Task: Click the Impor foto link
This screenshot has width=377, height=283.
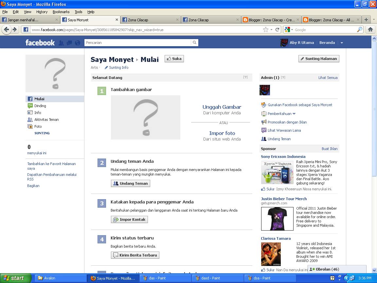Action: pyautogui.click(x=222, y=133)
